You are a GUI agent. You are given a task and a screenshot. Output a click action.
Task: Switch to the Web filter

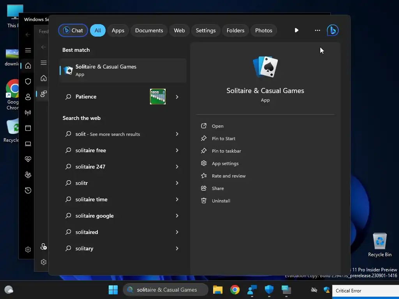[x=179, y=30]
